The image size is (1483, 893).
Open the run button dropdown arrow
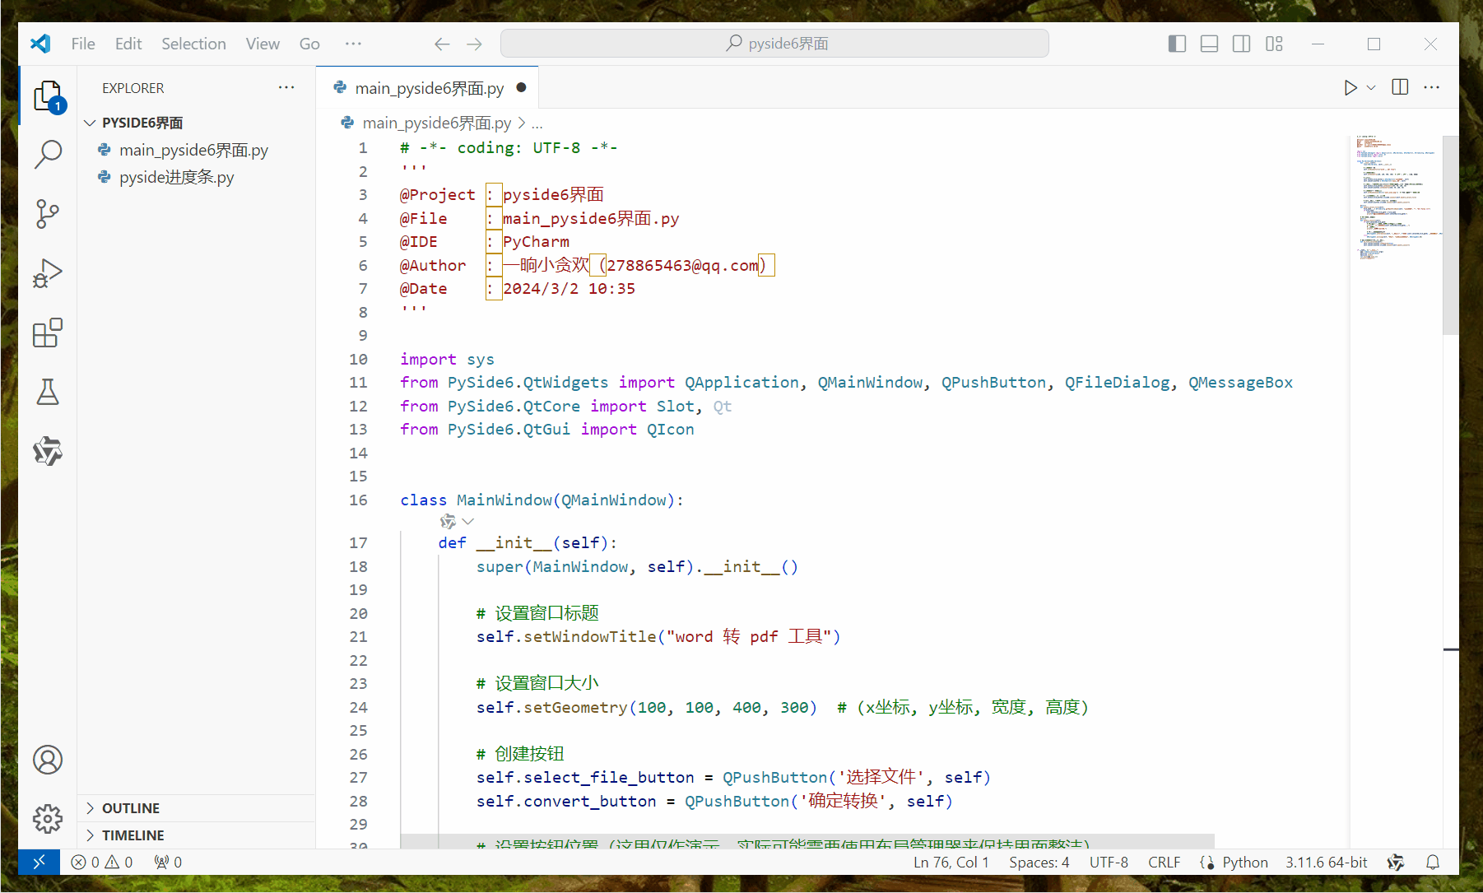click(x=1369, y=87)
